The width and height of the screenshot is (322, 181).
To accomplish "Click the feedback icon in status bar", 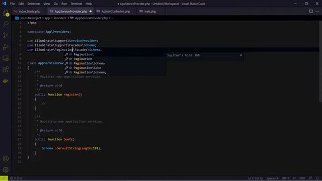I will [x=310, y=178].
